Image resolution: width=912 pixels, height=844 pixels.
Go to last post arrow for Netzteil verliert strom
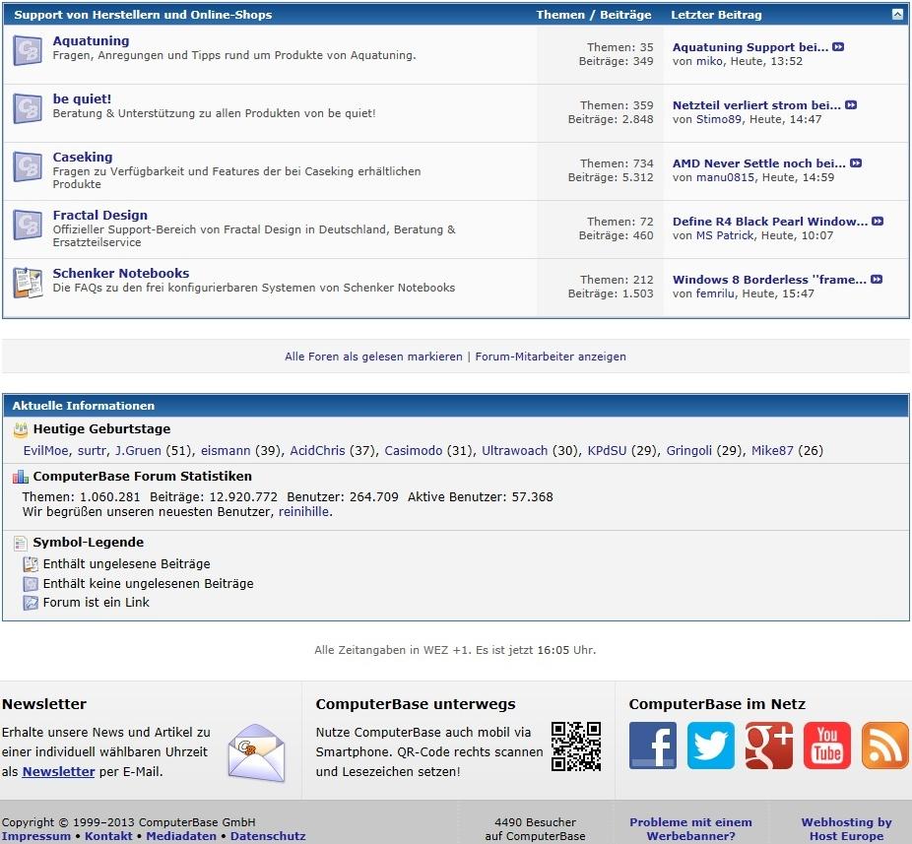click(851, 105)
